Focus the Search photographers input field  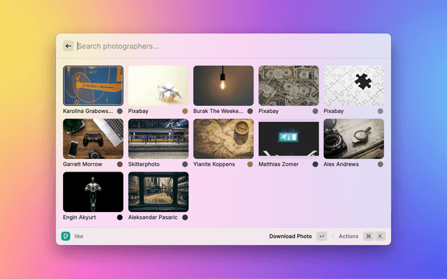(x=223, y=46)
